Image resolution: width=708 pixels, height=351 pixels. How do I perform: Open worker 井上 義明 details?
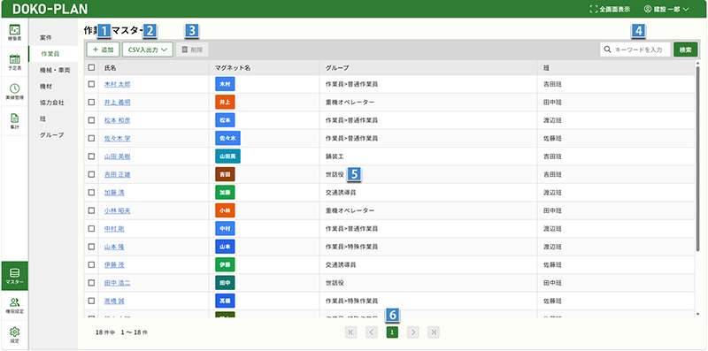[118, 103]
